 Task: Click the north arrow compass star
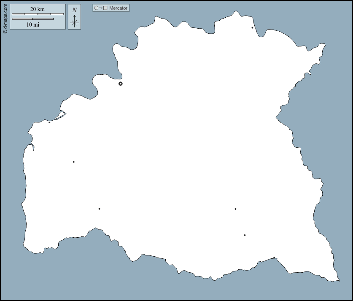click(x=74, y=22)
